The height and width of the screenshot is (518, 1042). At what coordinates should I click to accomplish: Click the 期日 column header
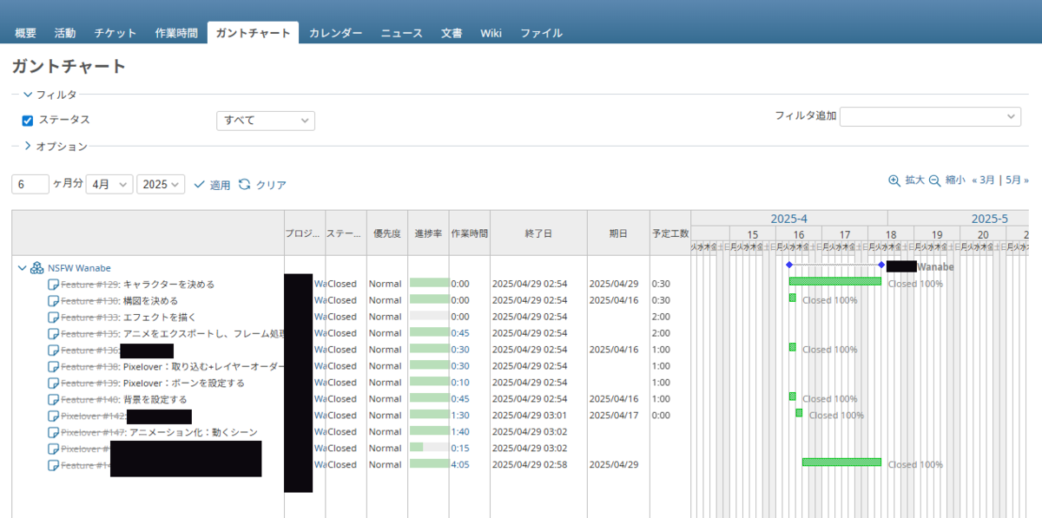click(x=618, y=233)
